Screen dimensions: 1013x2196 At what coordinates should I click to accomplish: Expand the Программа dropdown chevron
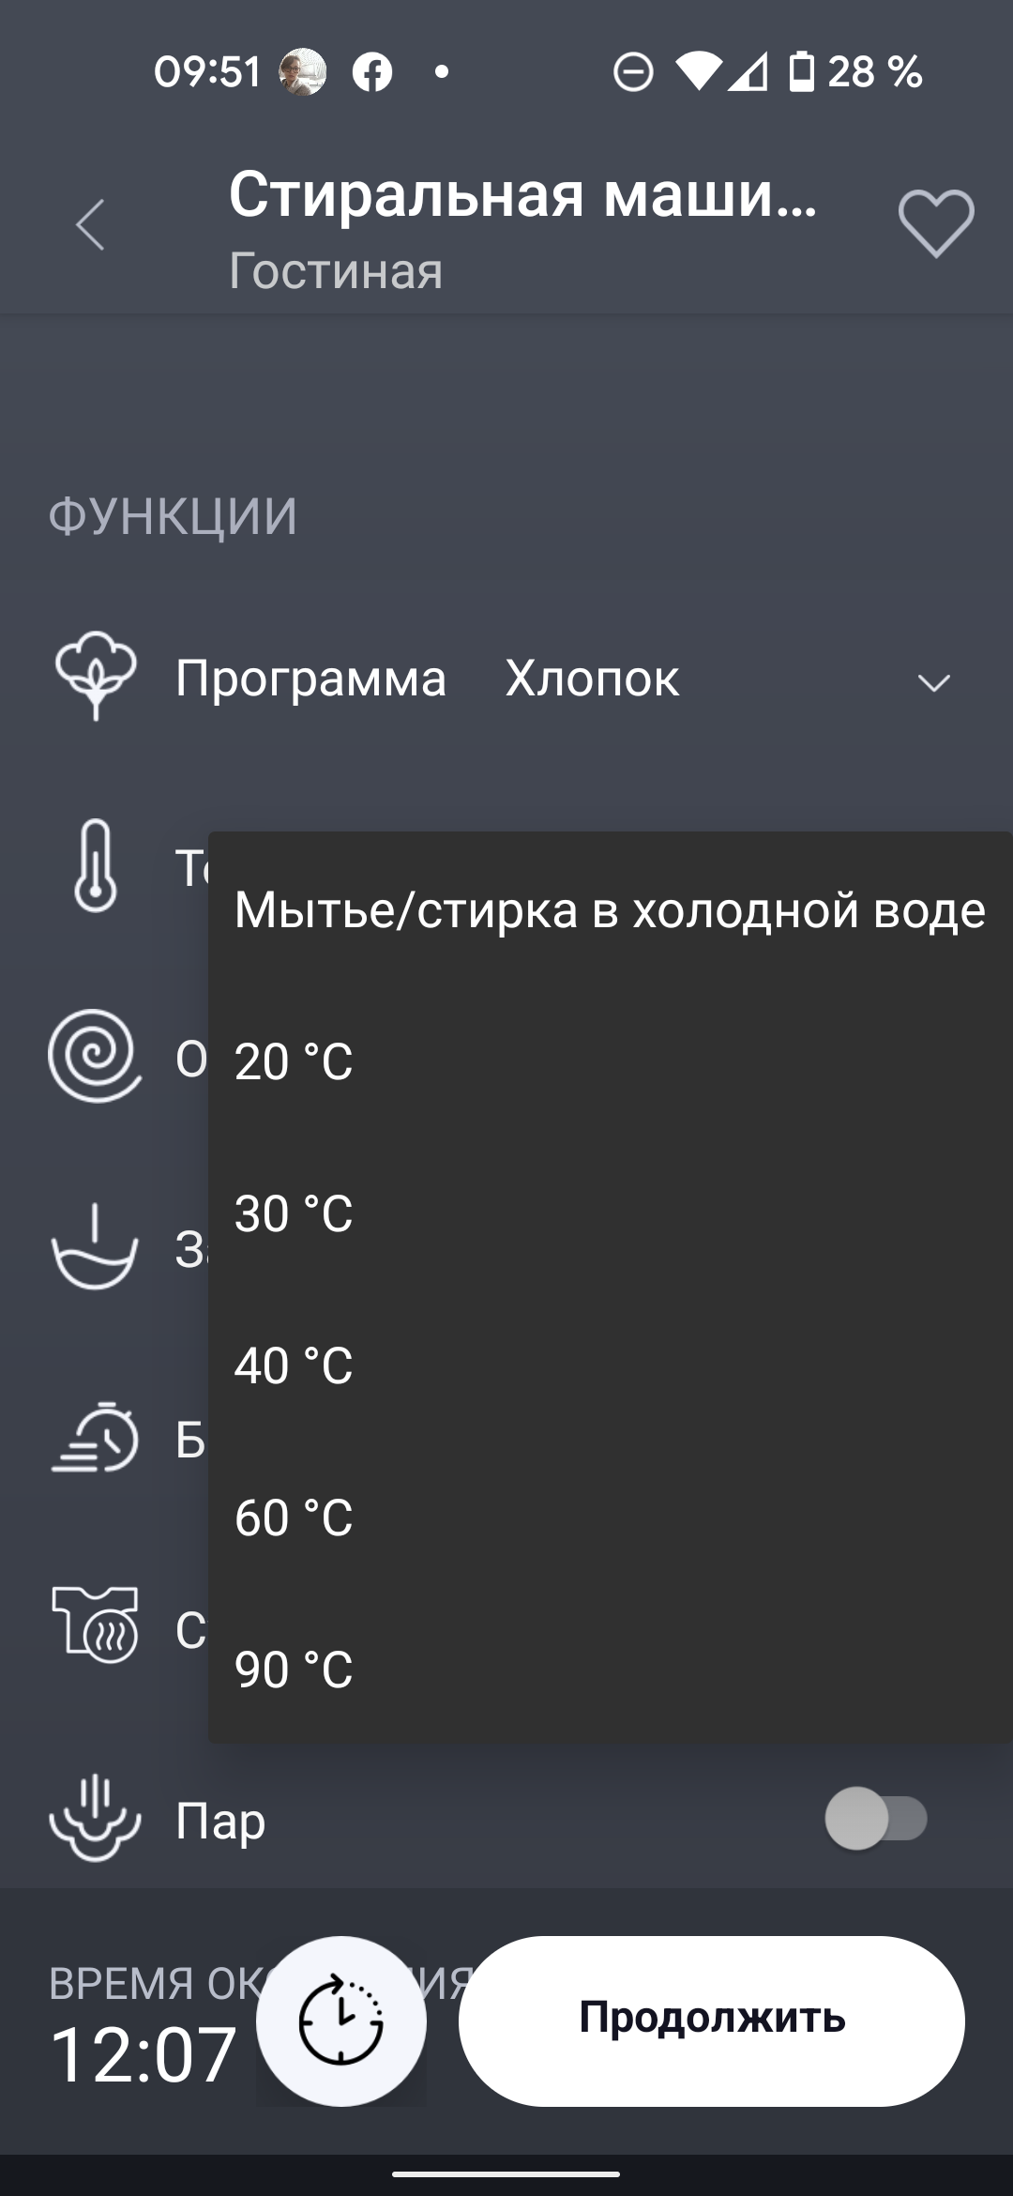tap(933, 681)
